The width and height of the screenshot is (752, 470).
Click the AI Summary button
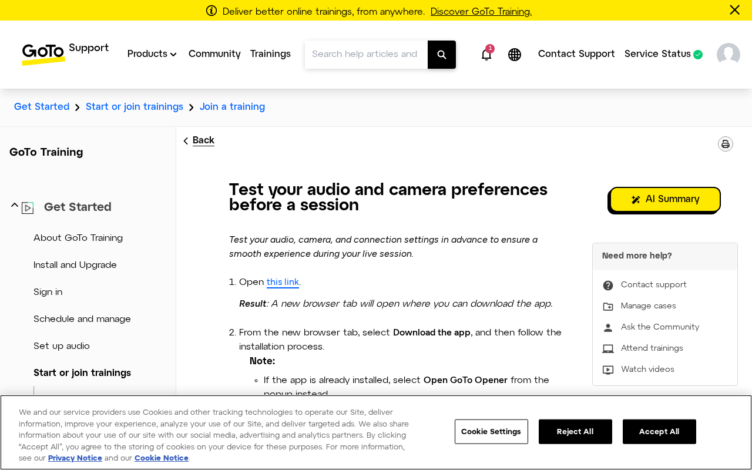[x=665, y=200]
